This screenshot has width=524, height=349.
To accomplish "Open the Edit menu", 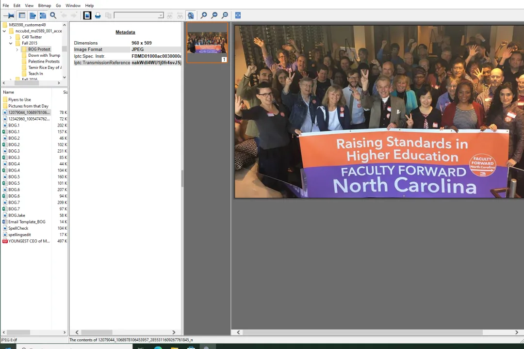I will [16, 6].
